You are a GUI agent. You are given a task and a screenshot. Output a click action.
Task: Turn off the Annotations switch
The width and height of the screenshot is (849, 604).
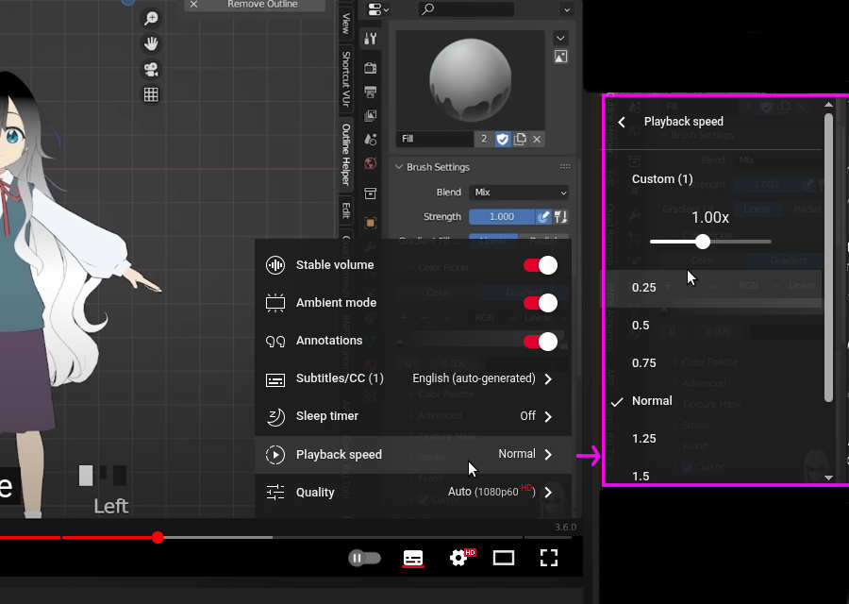coord(540,342)
